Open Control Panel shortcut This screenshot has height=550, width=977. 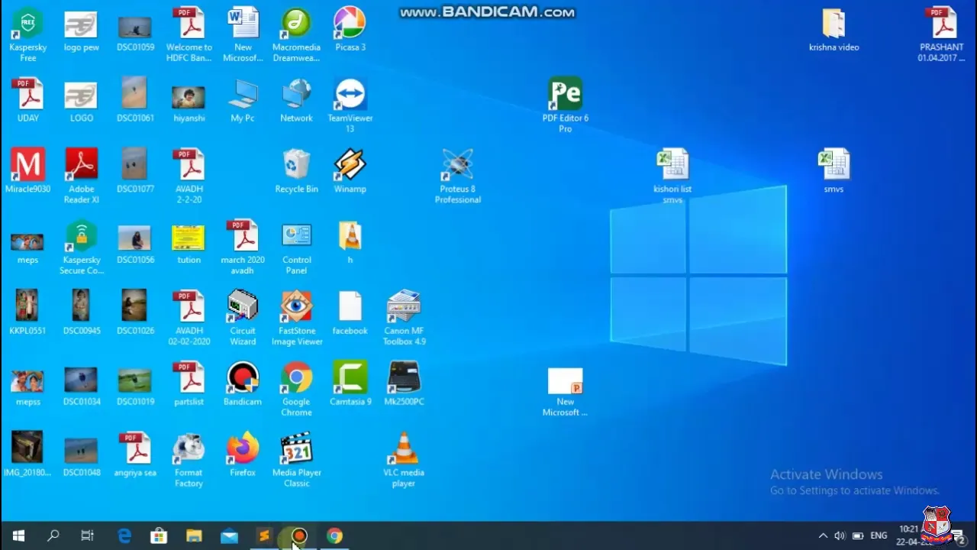point(296,247)
